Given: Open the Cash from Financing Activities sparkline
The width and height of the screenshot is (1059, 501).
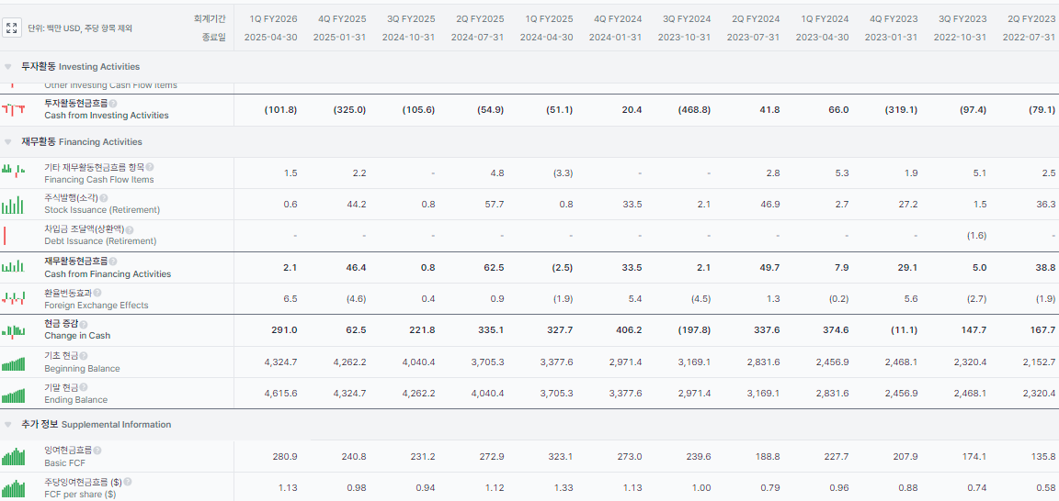Looking at the screenshot, I should [13, 267].
